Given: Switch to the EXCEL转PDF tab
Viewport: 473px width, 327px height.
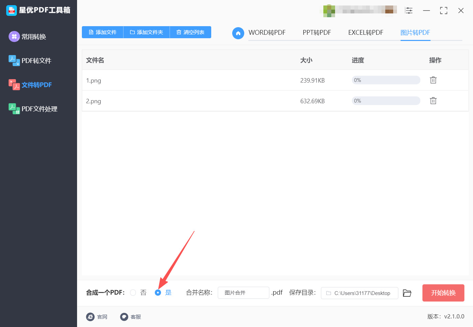Looking at the screenshot, I should coord(366,33).
